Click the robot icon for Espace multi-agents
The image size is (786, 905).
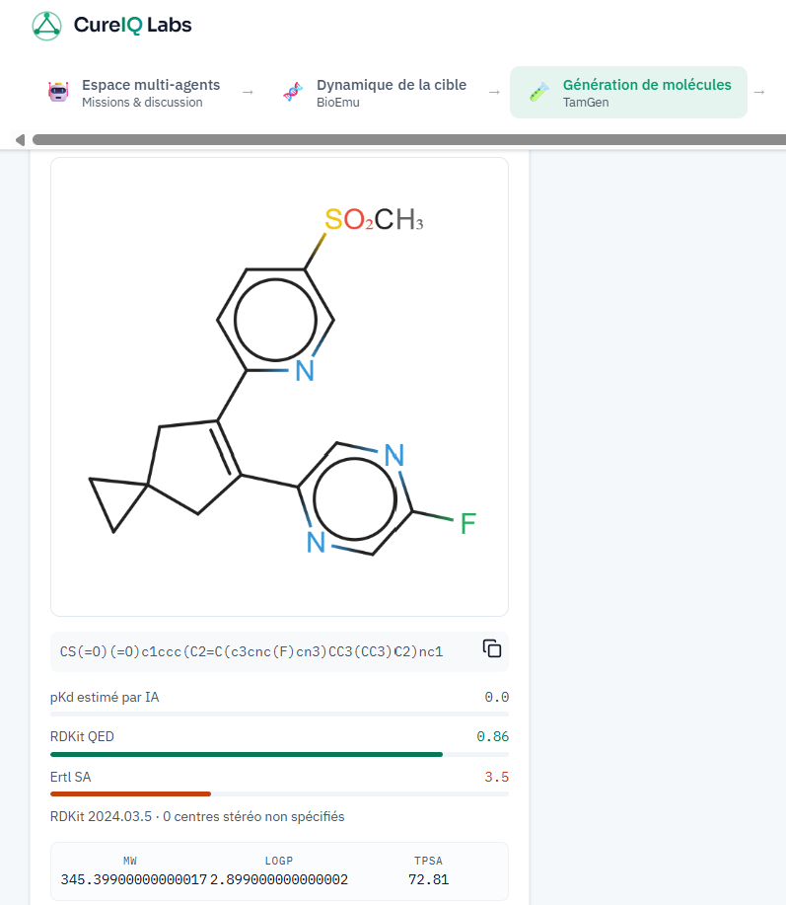click(58, 92)
